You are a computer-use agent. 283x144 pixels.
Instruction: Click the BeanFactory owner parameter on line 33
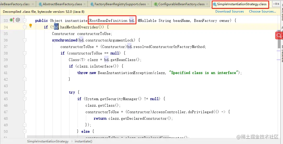tap(211, 21)
